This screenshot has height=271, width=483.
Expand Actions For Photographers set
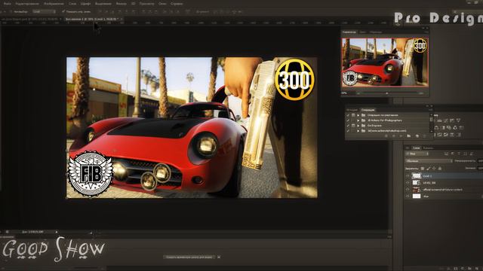[358, 120]
